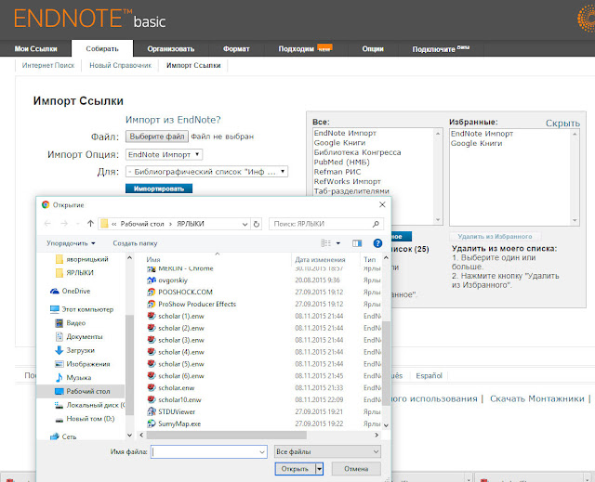Open the Импорт Опция dropdown
The image size is (595, 482).
pyautogui.click(x=164, y=154)
